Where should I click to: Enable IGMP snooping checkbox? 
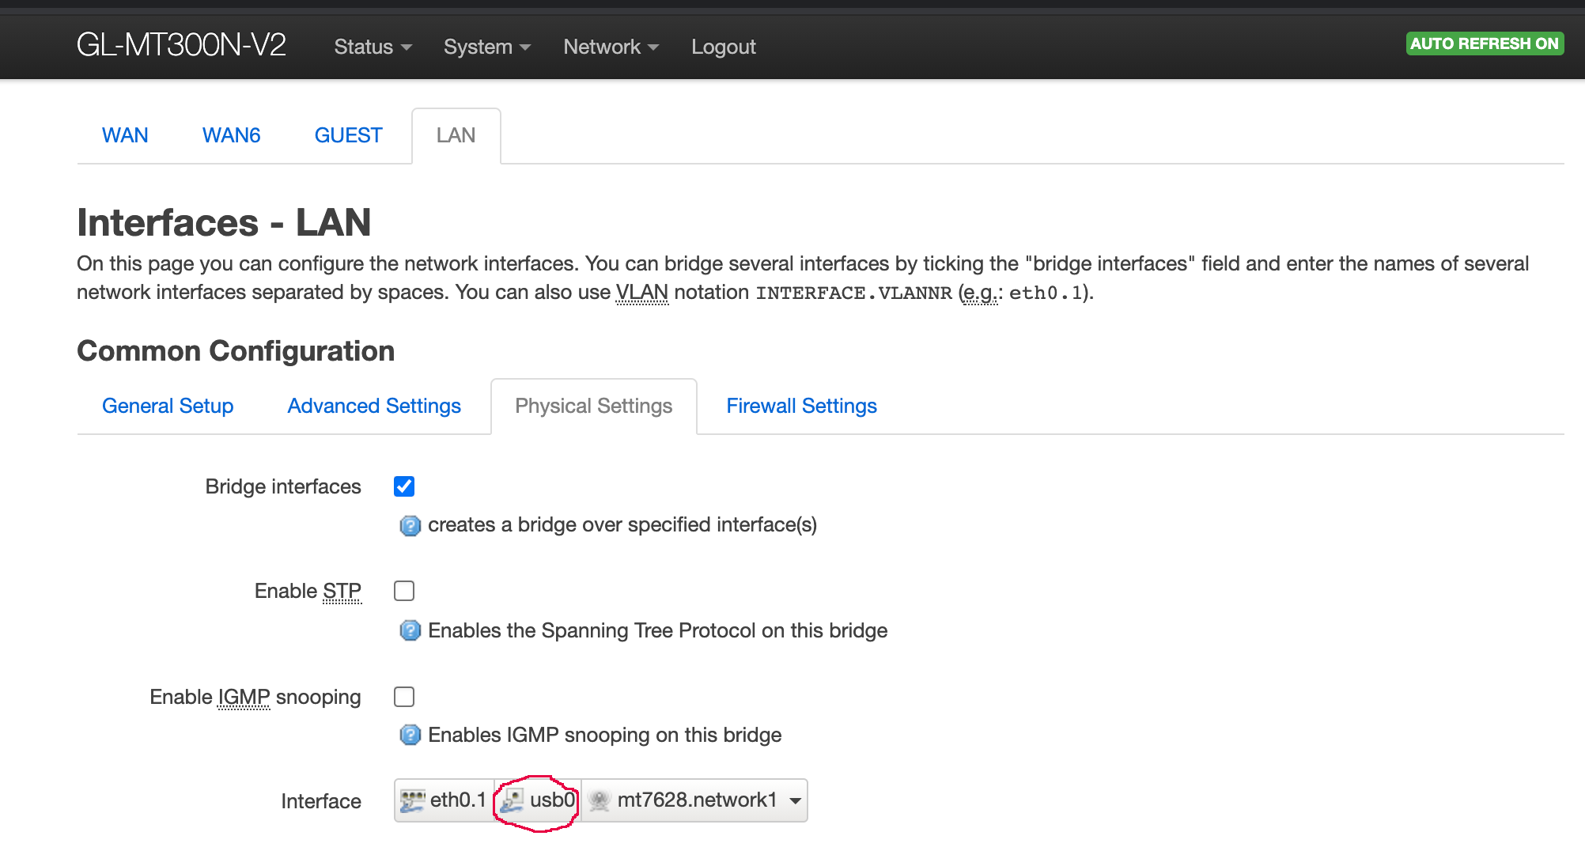[404, 697]
